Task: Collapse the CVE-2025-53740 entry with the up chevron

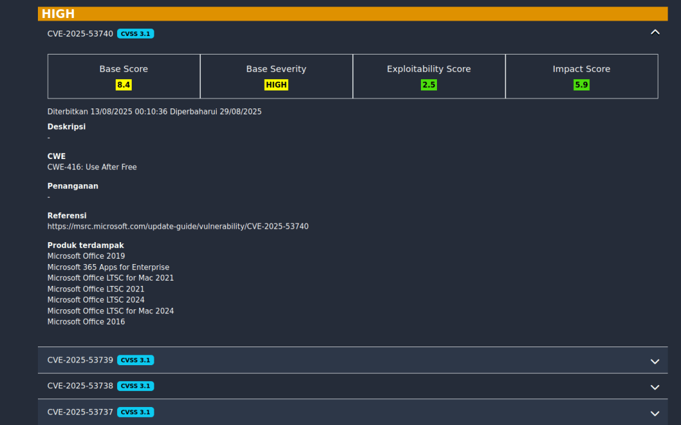Action: coord(655,32)
